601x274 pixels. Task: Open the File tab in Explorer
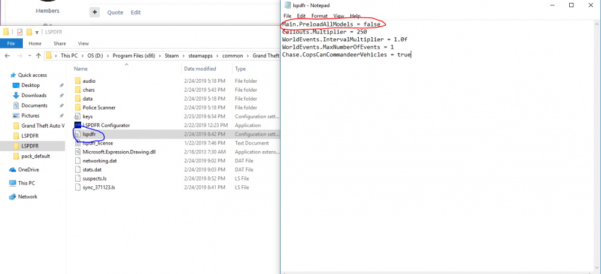pos(11,44)
